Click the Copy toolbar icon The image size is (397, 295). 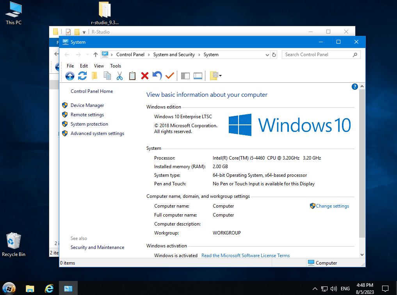tap(107, 76)
